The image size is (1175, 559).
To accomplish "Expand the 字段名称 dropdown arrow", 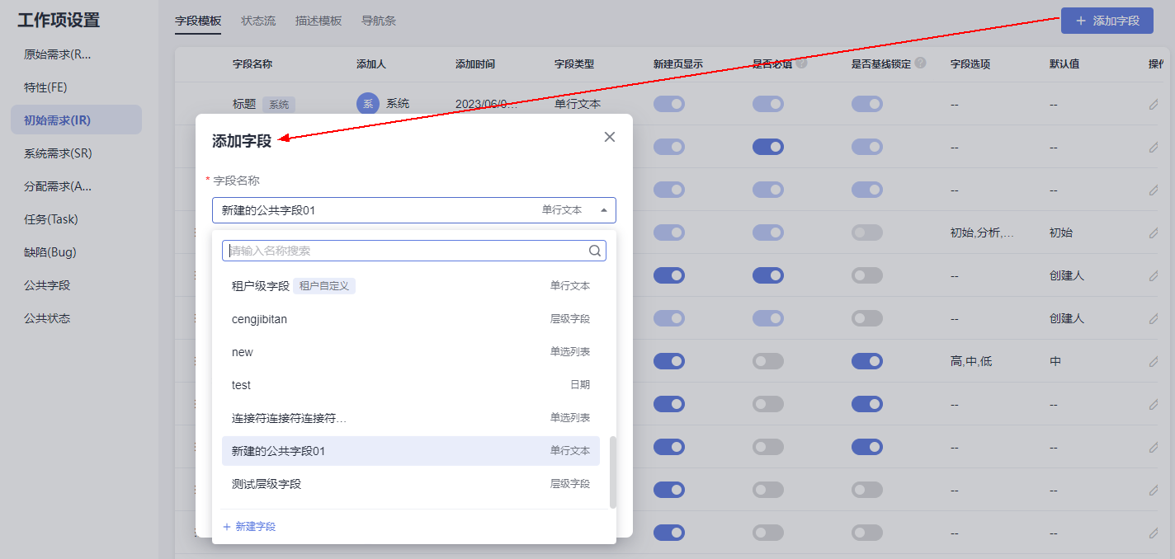I will [x=603, y=210].
